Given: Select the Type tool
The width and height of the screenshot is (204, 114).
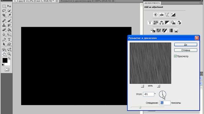Looking at the screenshot, I should tap(9, 40).
